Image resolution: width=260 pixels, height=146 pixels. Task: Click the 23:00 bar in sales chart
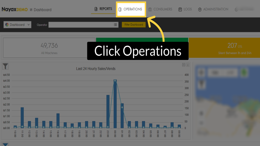tap(108, 111)
